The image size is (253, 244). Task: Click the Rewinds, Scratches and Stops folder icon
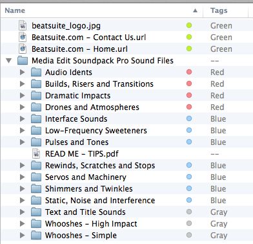[x=36, y=166]
